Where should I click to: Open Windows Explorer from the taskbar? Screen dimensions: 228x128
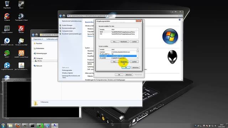[10, 126]
